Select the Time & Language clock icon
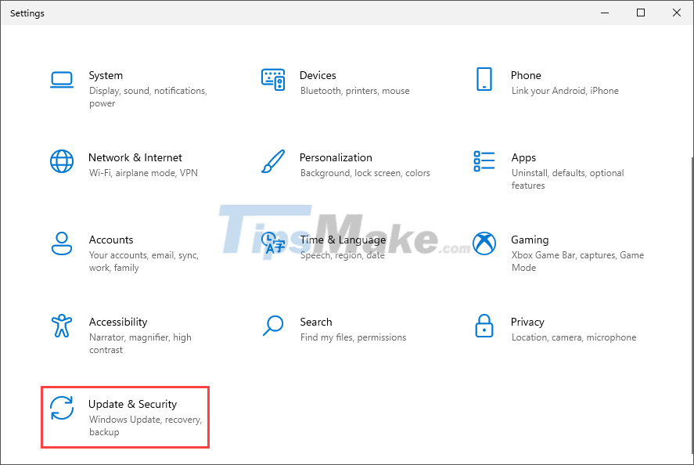 (273, 244)
